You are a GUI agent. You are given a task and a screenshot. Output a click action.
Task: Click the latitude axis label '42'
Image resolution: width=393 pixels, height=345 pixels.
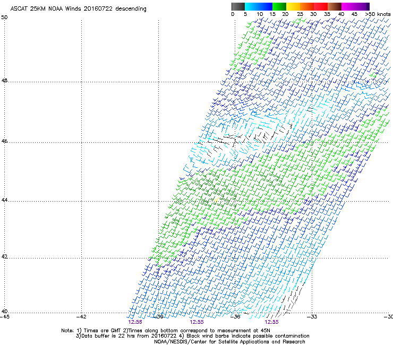tap(4, 257)
